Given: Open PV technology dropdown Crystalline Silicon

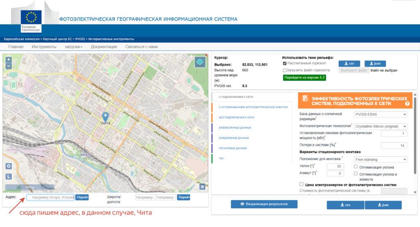Looking at the screenshot, I should pos(380,126).
